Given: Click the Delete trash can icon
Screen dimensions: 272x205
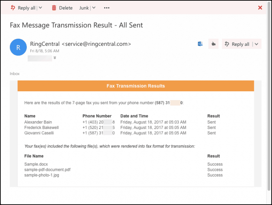Looking at the screenshot, I should 54,7.
